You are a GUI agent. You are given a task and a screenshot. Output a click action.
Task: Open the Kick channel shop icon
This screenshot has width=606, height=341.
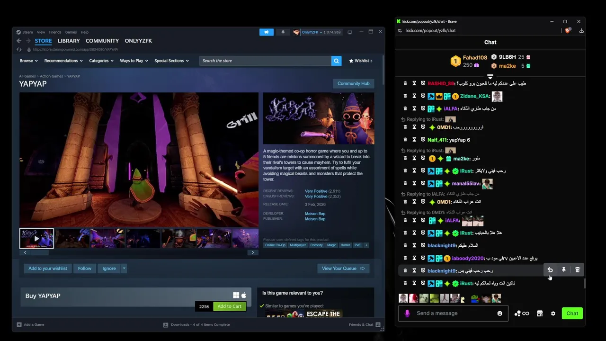click(539, 314)
